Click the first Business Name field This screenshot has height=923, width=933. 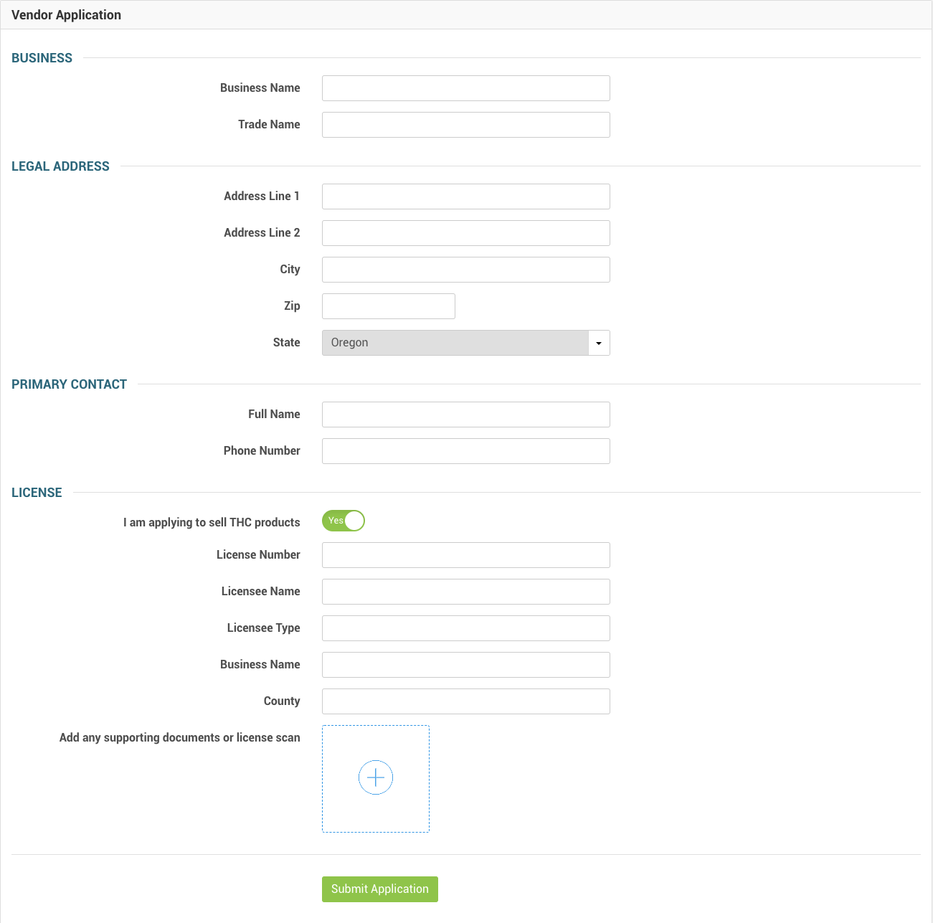465,88
